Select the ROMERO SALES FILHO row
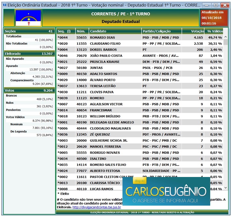Screen dimensions: 231x217 tap(140, 165)
